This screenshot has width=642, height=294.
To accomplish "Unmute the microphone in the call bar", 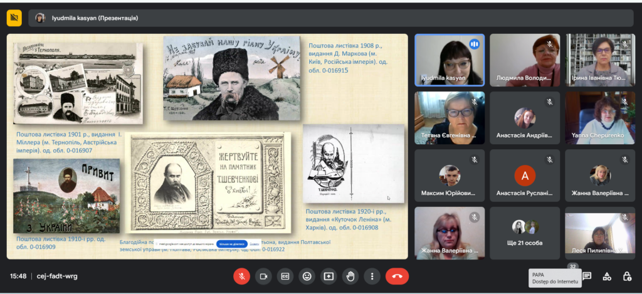I will click(x=242, y=276).
